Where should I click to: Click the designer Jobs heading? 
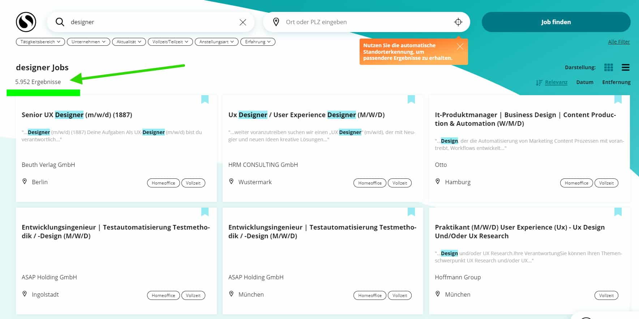[42, 67]
